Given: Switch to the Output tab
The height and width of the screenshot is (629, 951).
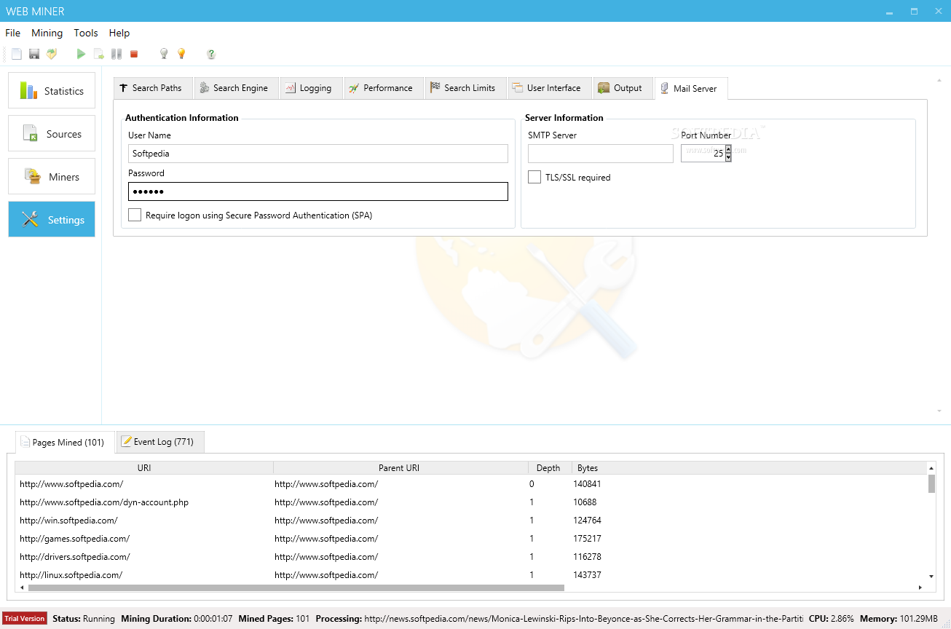Looking at the screenshot, I should click(x=623, y=88).
